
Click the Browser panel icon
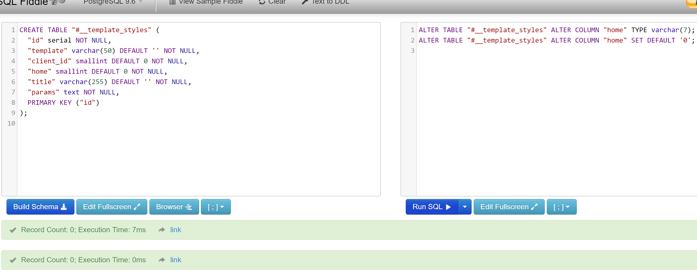(x=189, y=207)
